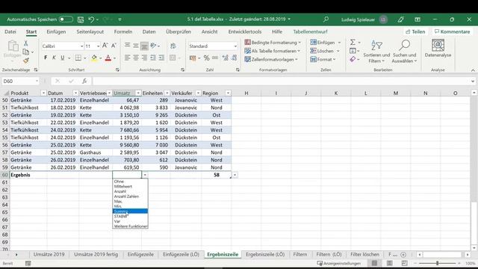Click the Teilen button
Screen dimensions: 478x269
415,31
